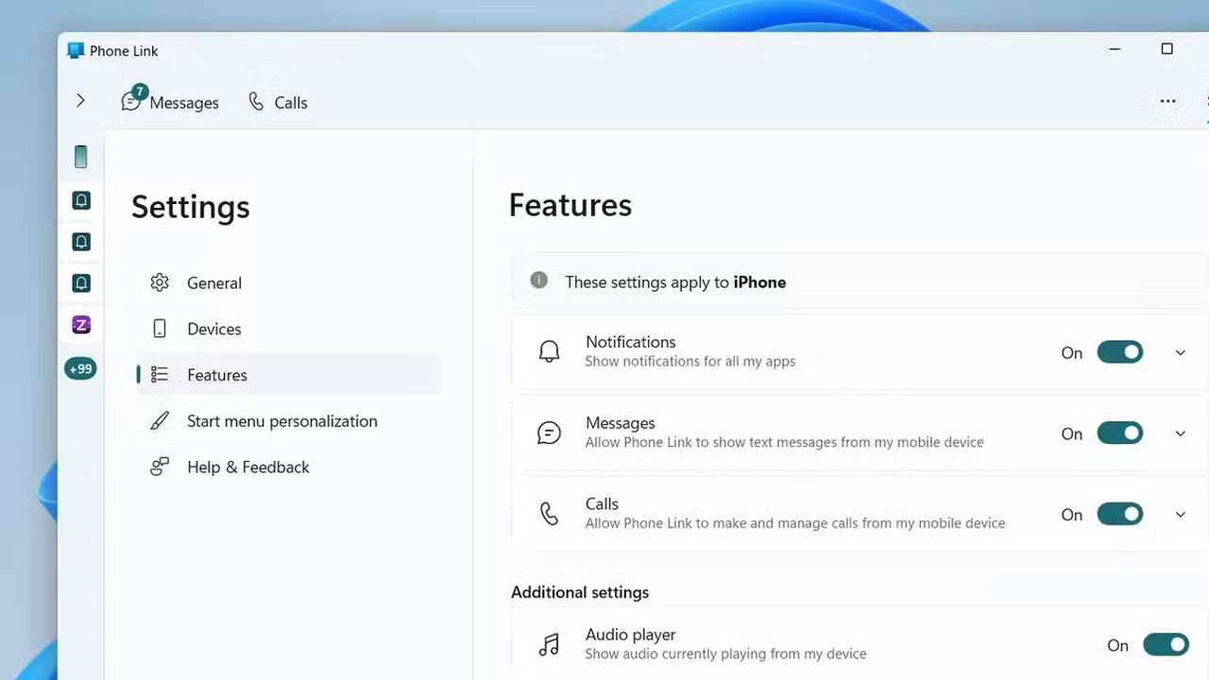Open the Messages tab
This screenshot has height=680, width=1209.
171,102
